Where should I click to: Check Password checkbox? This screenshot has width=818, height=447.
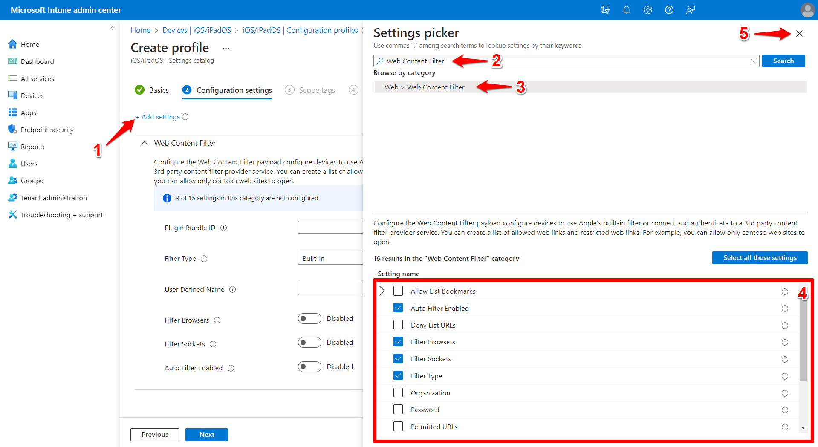(398, 410)
